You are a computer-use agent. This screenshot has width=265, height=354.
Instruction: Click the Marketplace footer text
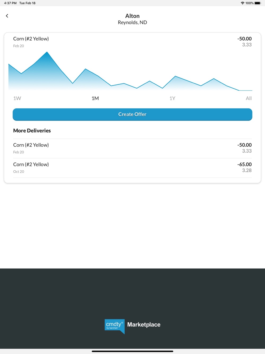(144, 325)
